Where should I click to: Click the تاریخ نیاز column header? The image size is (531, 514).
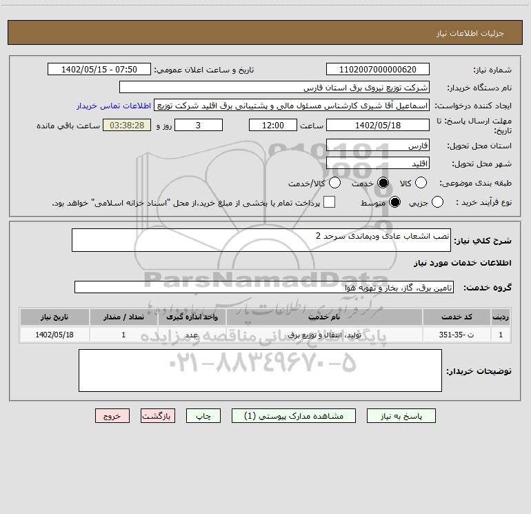(54, 317)
